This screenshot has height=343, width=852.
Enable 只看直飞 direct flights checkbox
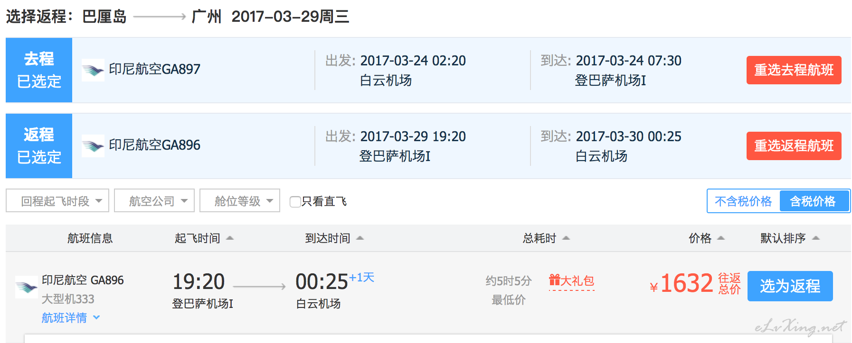click(x=295, y=202)
